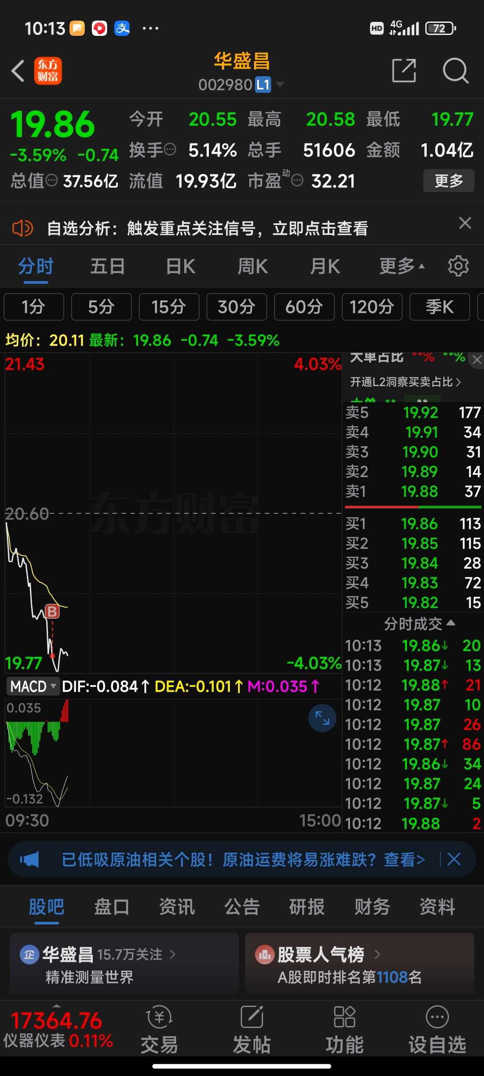
Task: Share the stock page via share icon
Action: tap(404, 70)
